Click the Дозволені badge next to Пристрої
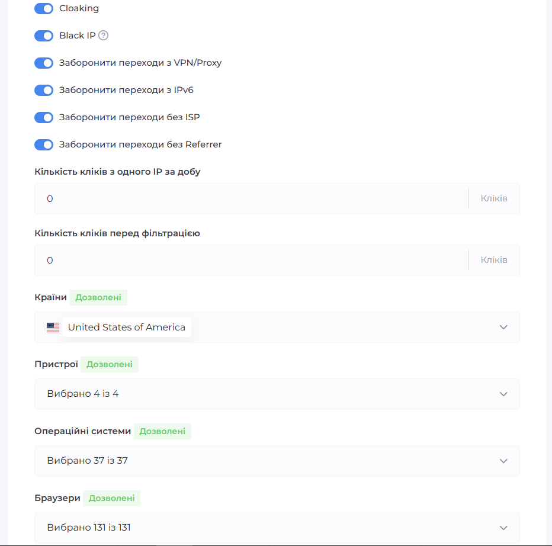Image resolution: width=552 pixels, height=546 pixels. (x=110, y=364)
